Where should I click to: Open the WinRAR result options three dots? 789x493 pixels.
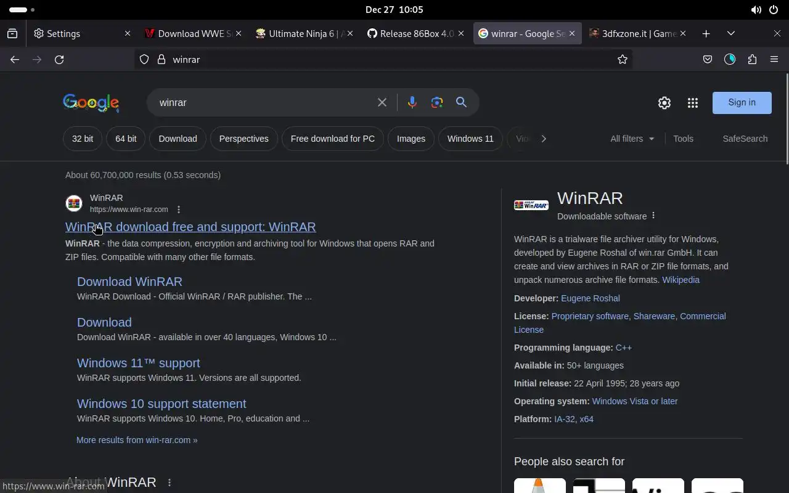pos(179,210)
